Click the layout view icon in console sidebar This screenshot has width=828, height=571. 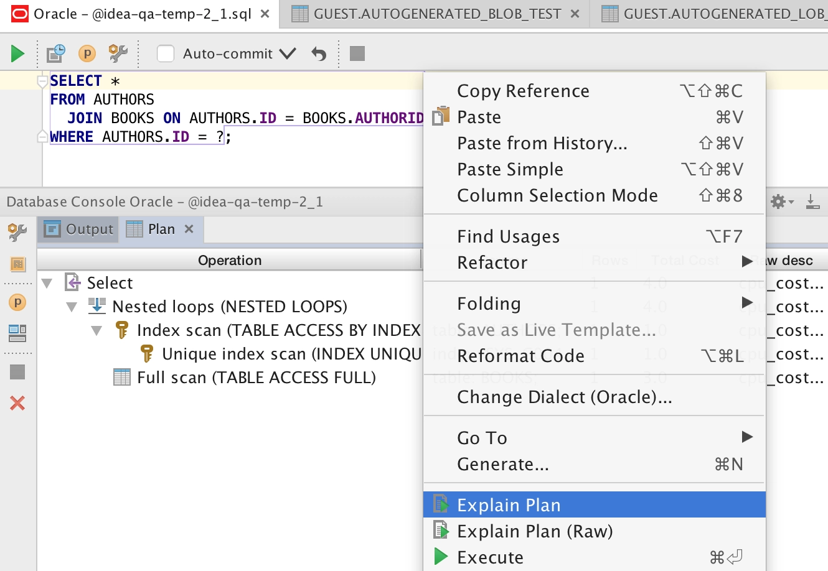(17, 333)
